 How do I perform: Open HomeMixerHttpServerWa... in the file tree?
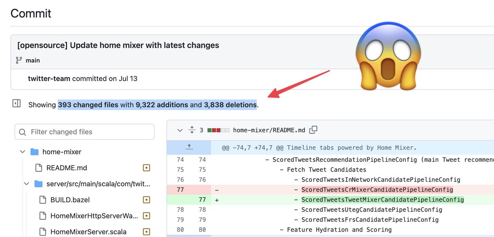(x=94, y=216)
